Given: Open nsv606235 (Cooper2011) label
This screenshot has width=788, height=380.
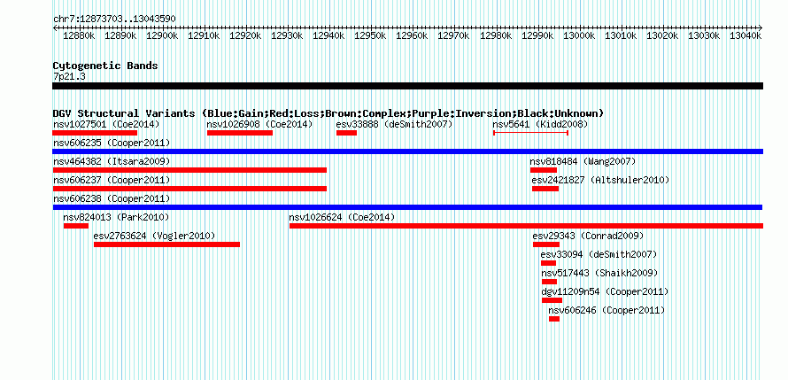Looking at the screenshot, I should point(112,143).
